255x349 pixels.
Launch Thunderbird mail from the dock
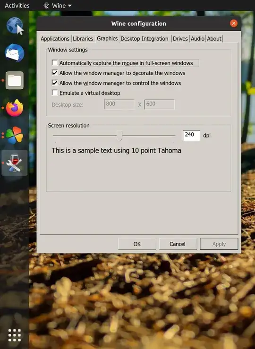tap(15, 53)
